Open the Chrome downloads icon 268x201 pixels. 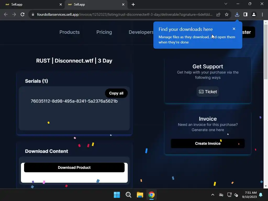click(x=237, y=15)
